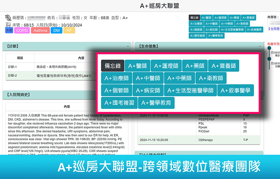The width and height of the screenshot is (280, 179).
Task: Click the PSP value for VentilatorMode
Action: click(246, 115)
